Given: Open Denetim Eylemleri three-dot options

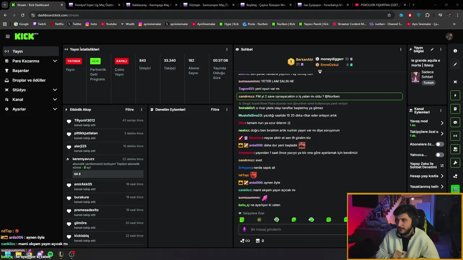Looking at the screenshot, I should [x=227, y=109].
